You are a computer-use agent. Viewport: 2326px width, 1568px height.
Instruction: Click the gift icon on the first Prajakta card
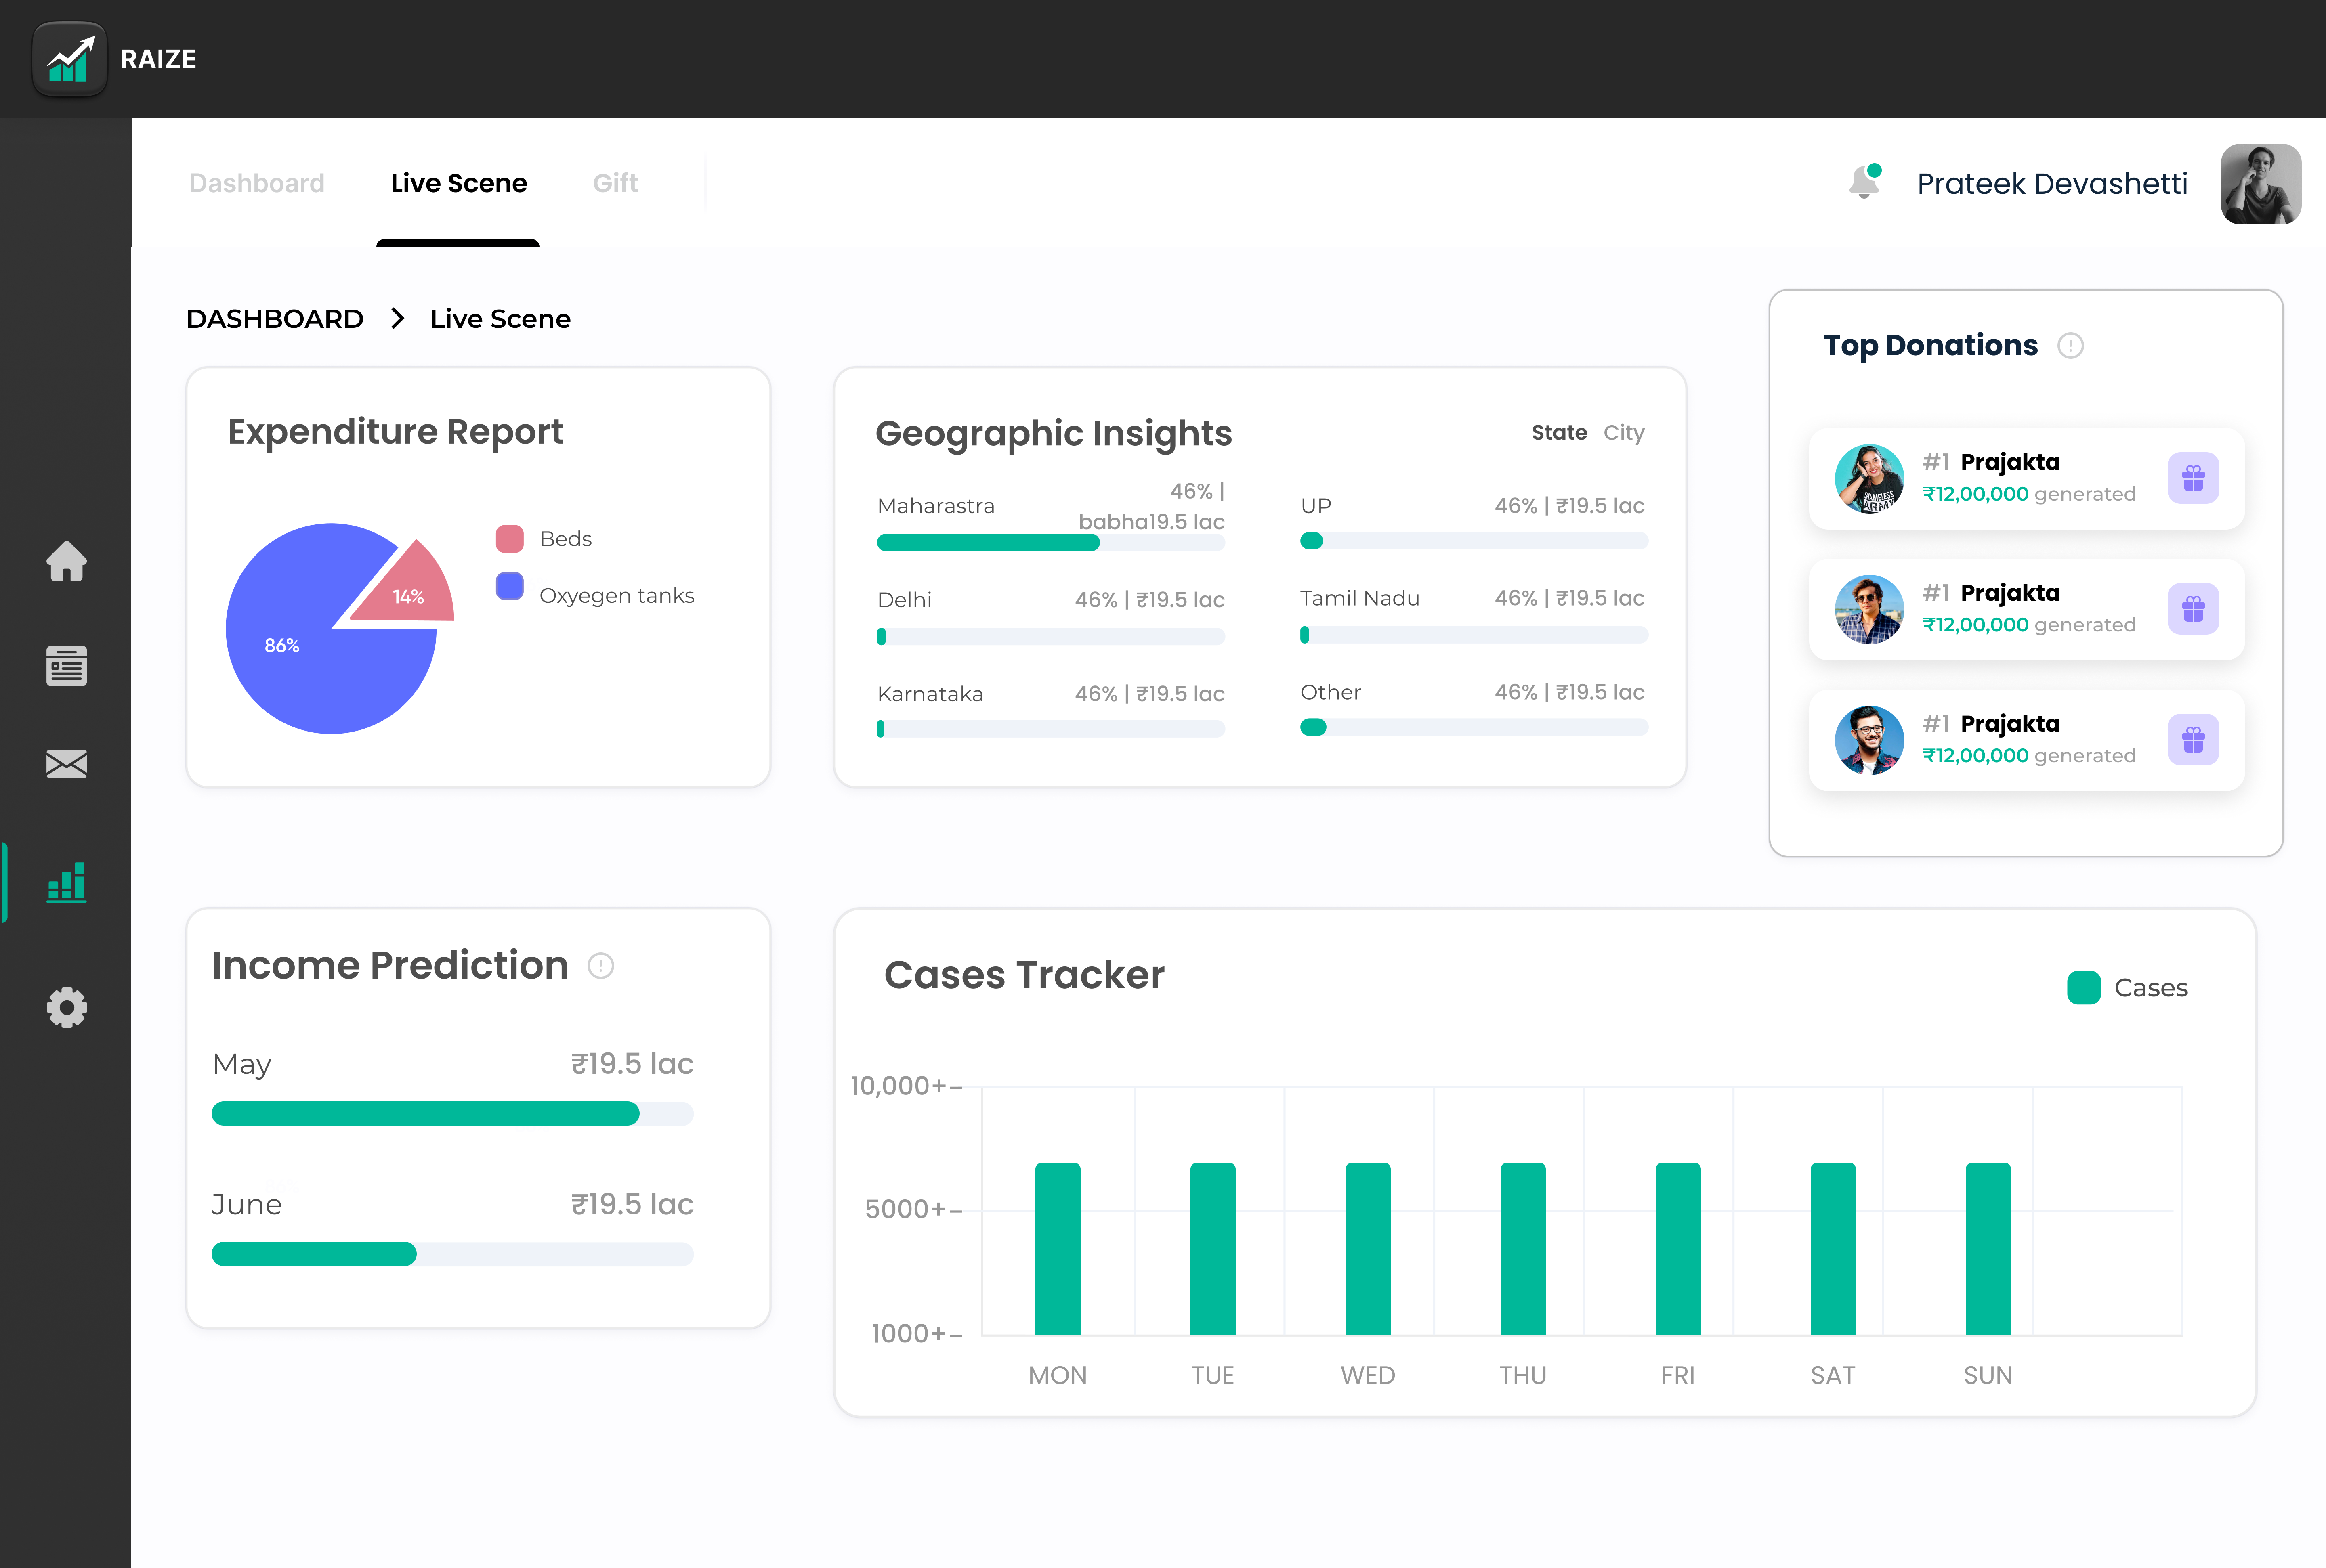[x=2193, y=478]
